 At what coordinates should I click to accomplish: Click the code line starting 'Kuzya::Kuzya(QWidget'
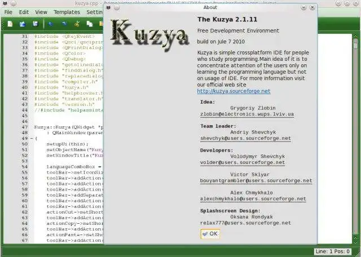click(69, 127)
